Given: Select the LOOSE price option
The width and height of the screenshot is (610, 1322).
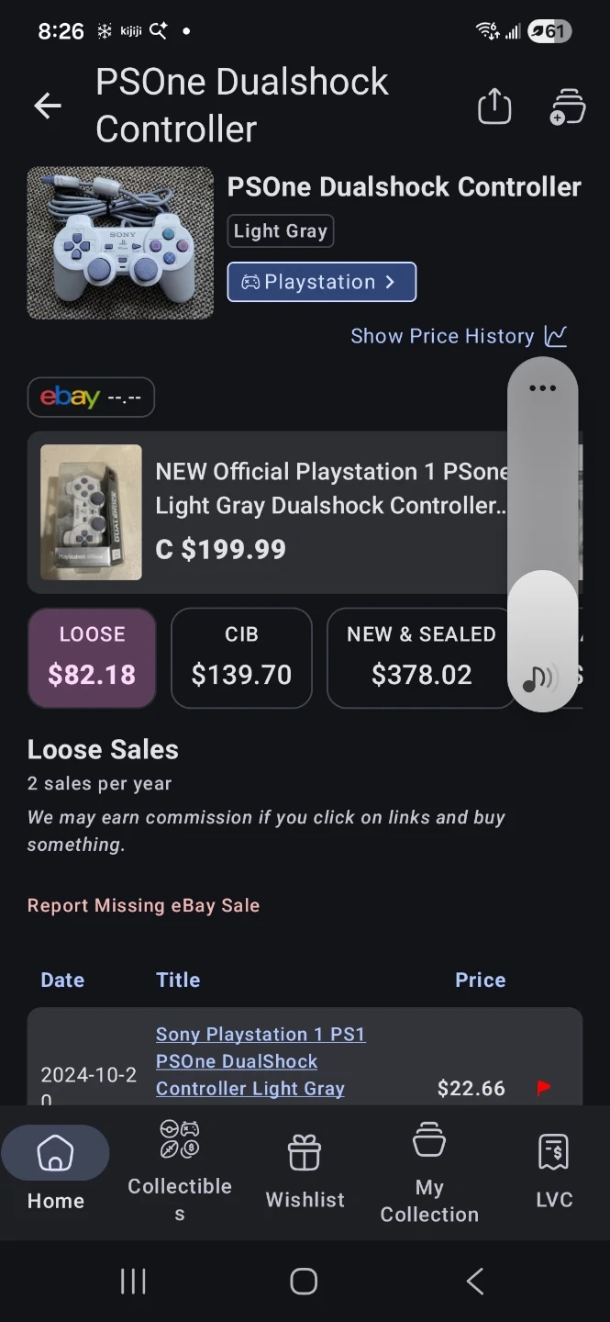Looking at the screenshot, I should pyautogui.click(x=92, y=657).
